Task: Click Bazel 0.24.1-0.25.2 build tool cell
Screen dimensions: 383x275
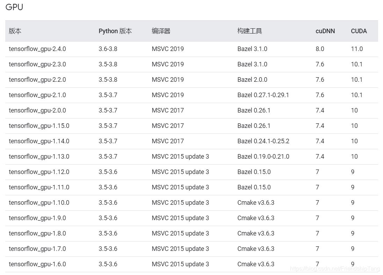Action: click(x=263, y=141)
